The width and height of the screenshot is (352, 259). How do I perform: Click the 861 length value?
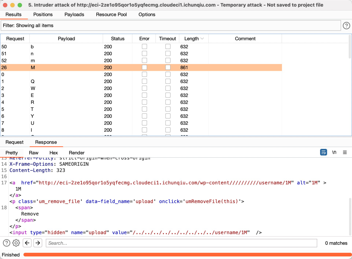pos(184,67)
